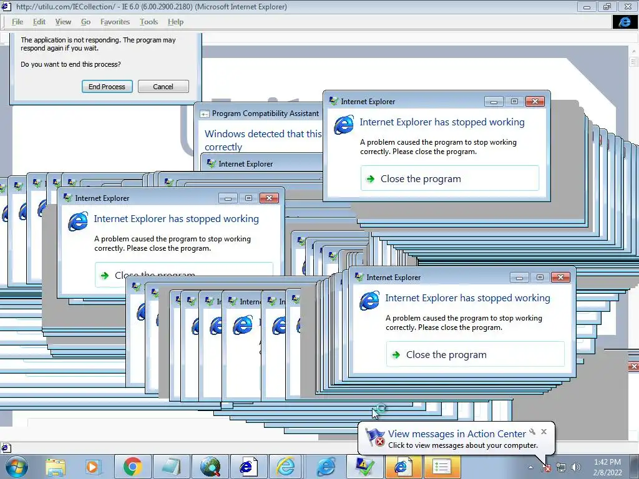
Task: Open the green checklist taskbar icon
Action: pyautogui.click(x=442, y=467)
